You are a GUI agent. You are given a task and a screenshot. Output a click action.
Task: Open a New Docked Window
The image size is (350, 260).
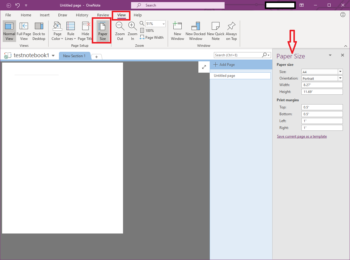click(195, 31)
